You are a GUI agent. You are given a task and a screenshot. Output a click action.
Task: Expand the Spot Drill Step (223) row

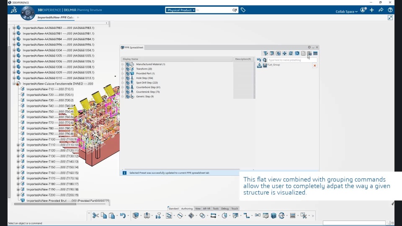(123, 83)
